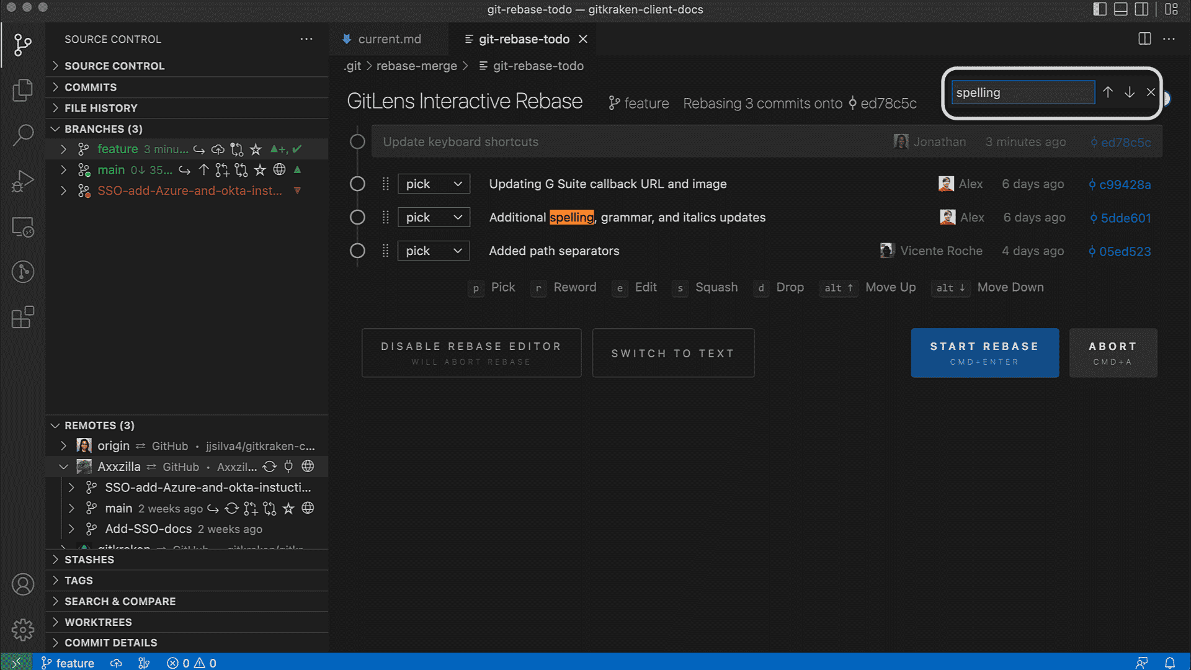Open main branch on remote via globe icon
The width and height of the screenshot is (1191, 670).
click(280, 169)
